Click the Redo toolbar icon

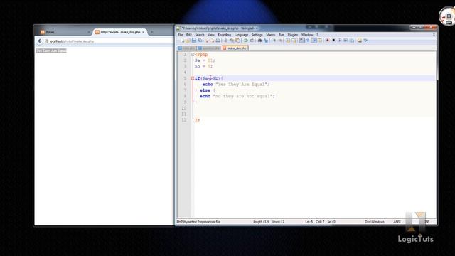[252, 41]
